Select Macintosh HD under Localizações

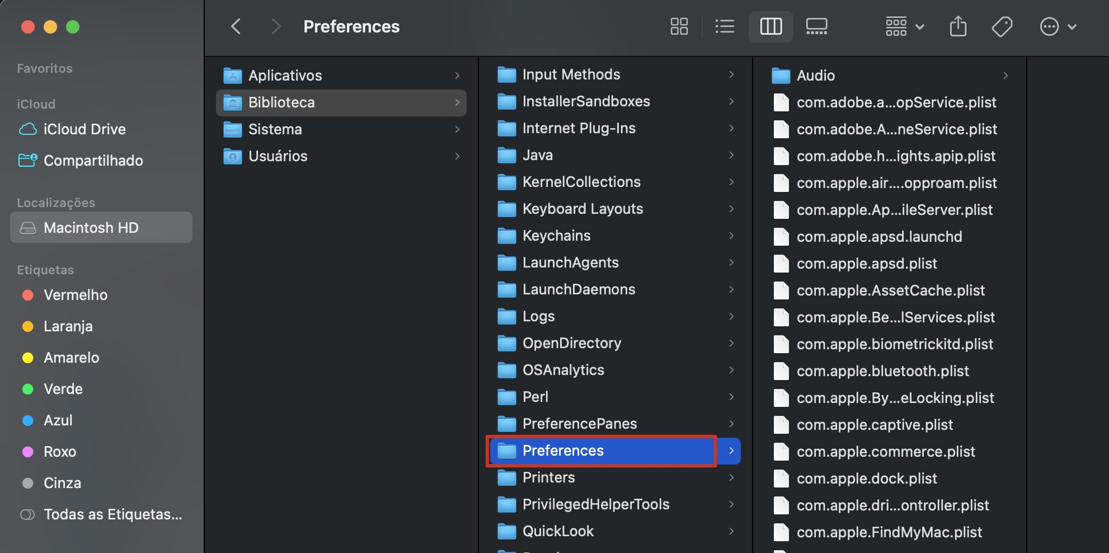pyautogui.click(x=91, y=227)
